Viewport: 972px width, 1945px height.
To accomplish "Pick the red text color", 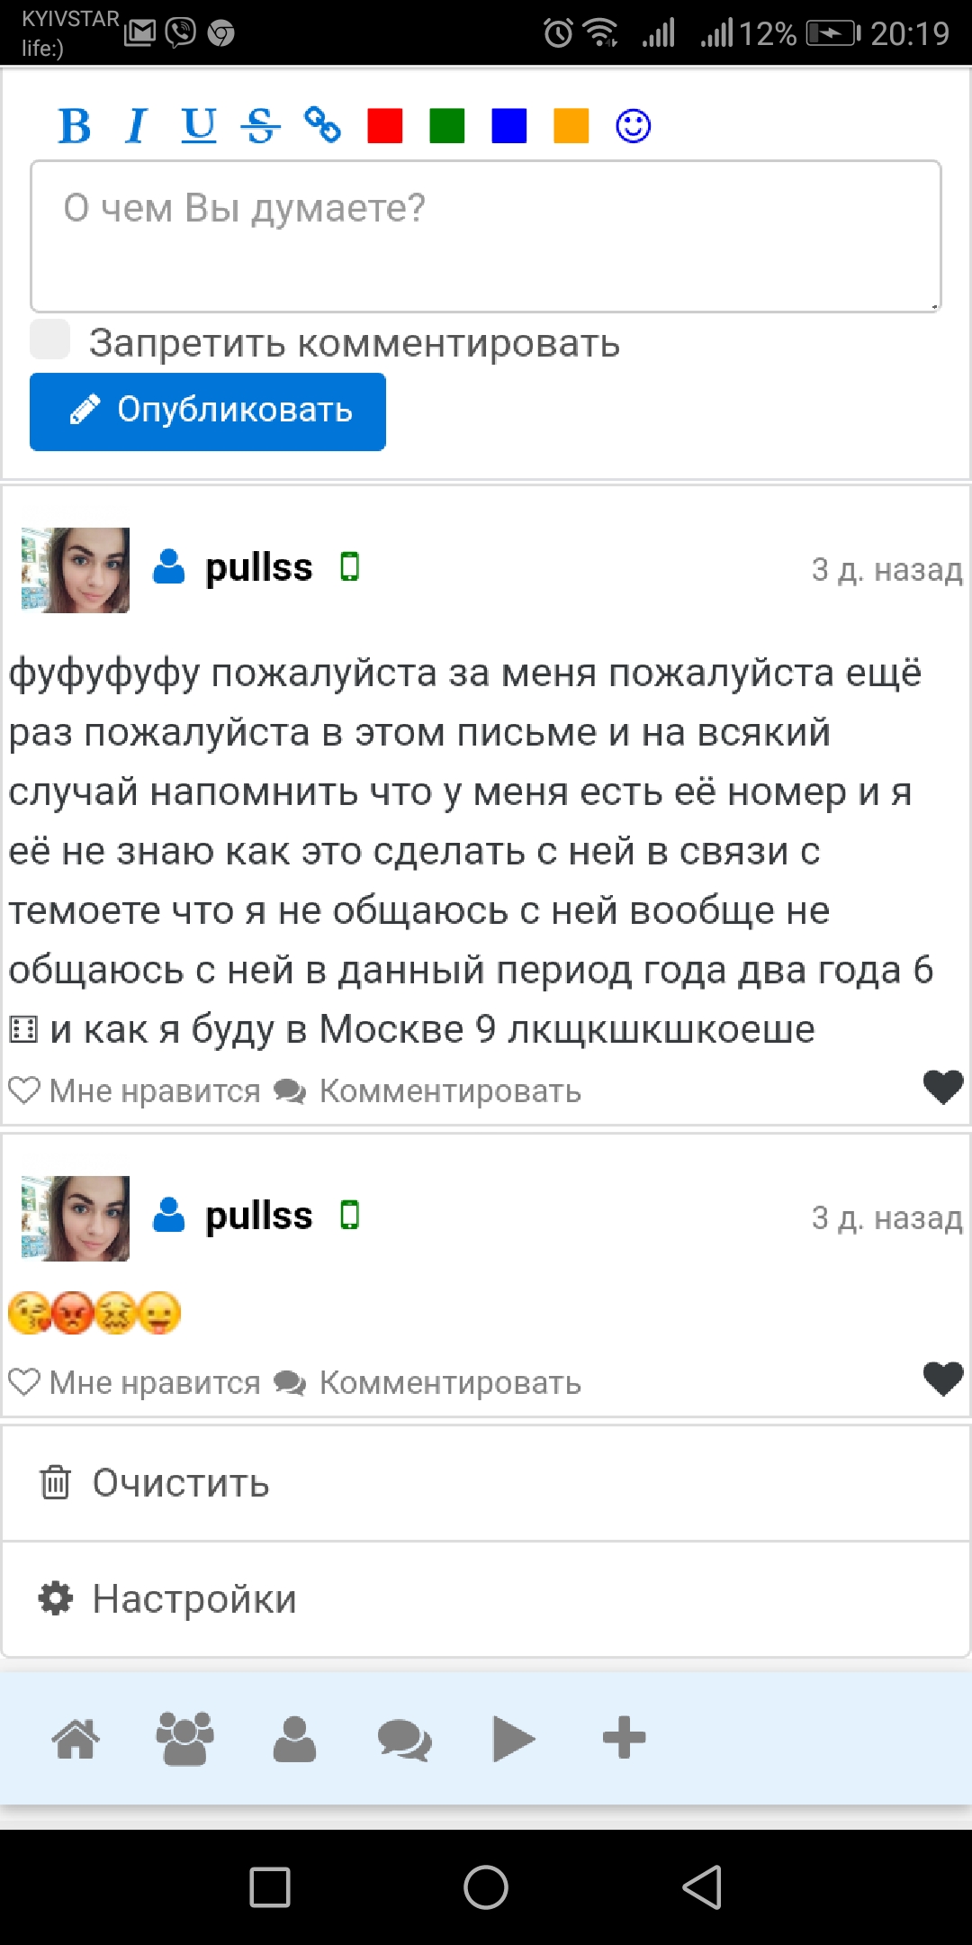I will 384,126.
